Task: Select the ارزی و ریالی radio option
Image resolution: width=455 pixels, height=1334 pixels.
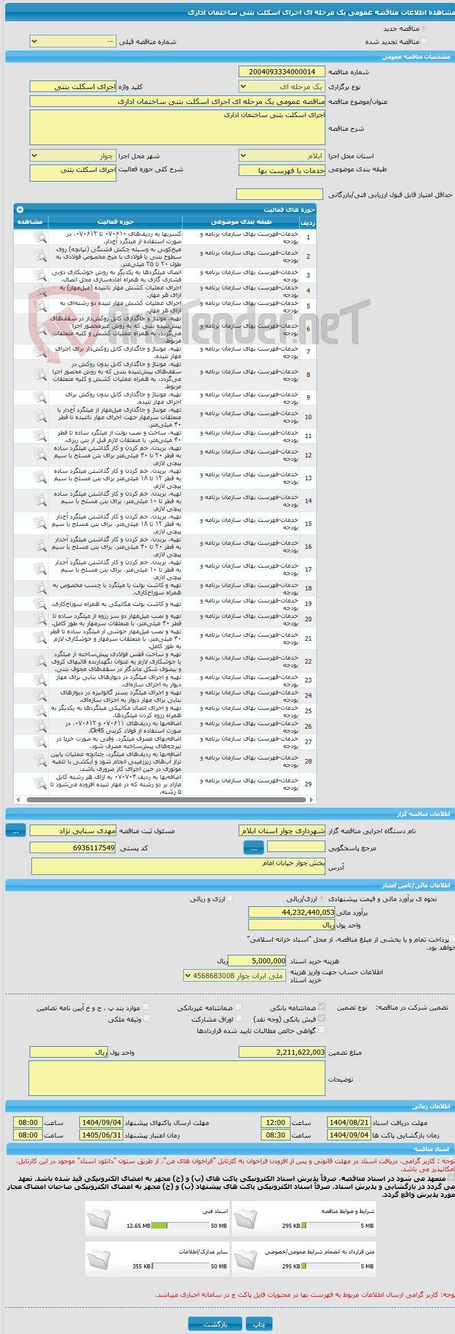Action: pos(229,898)
